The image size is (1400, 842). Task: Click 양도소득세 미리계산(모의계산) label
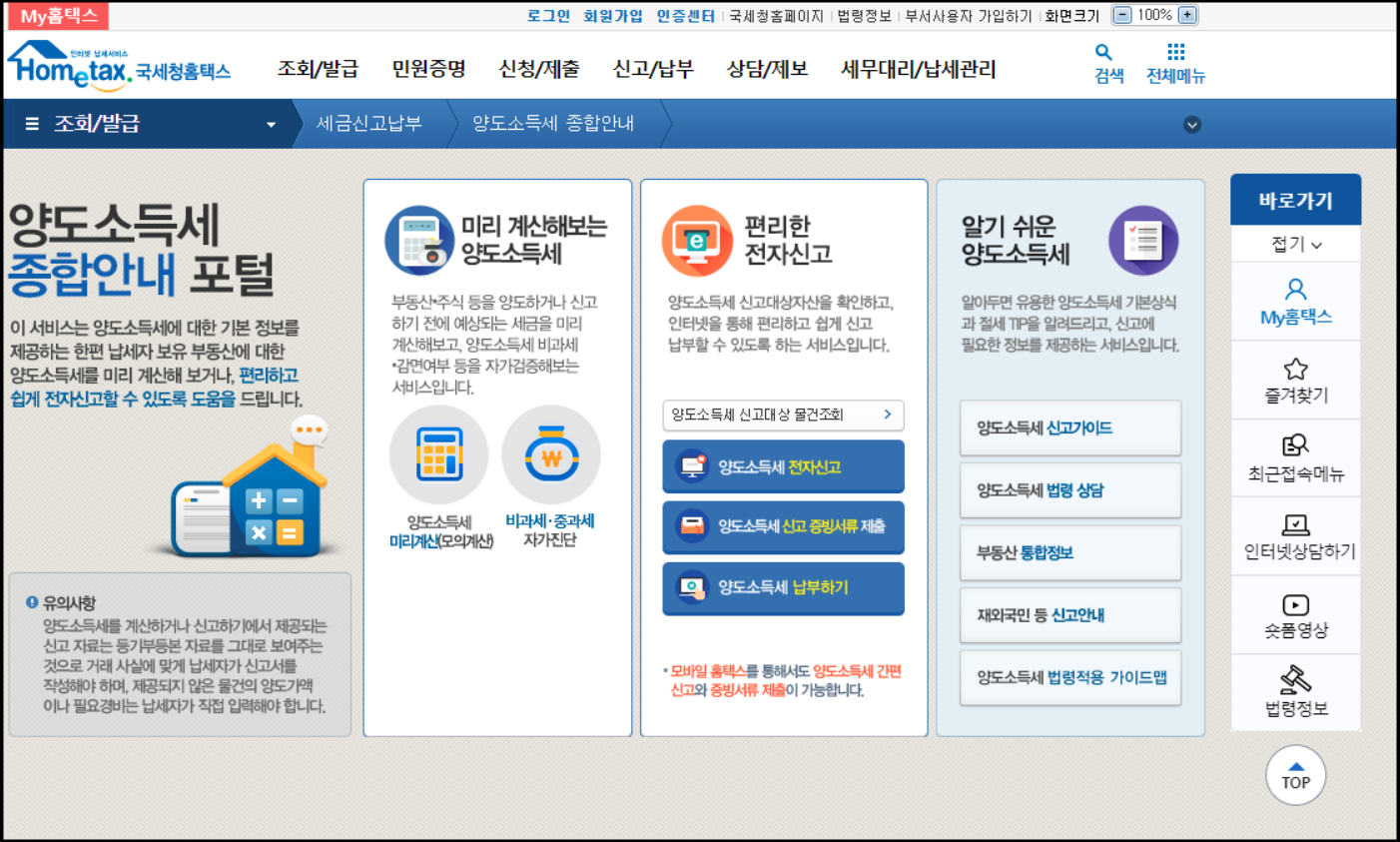click(x=440, y=531)
